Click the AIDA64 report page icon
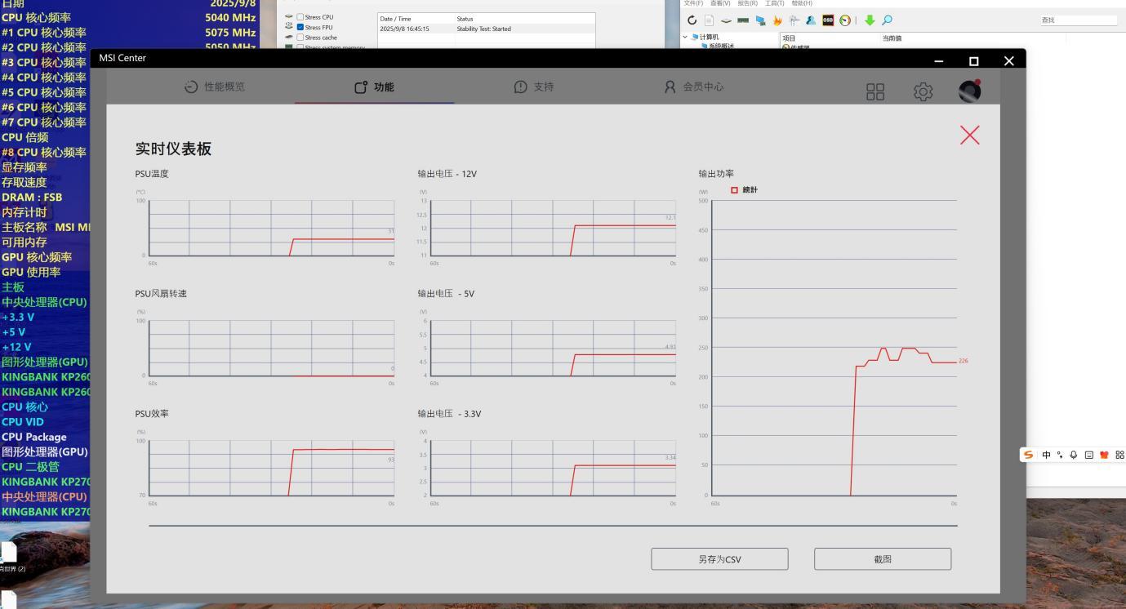 (710, 20)
